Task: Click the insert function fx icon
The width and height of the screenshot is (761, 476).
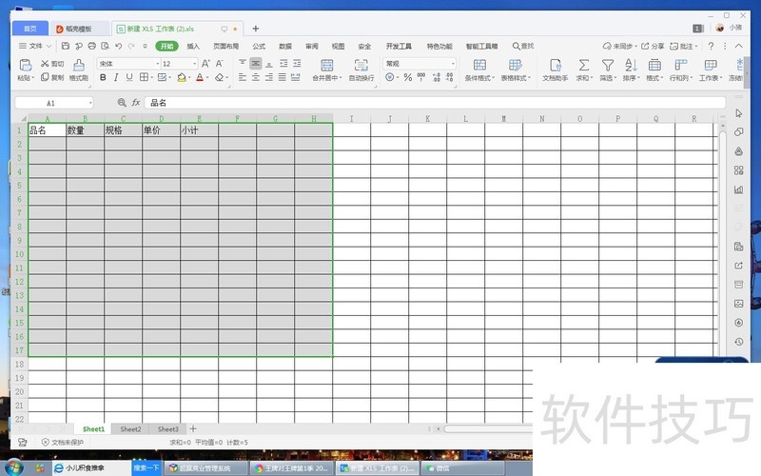Action: pos(136,103)
